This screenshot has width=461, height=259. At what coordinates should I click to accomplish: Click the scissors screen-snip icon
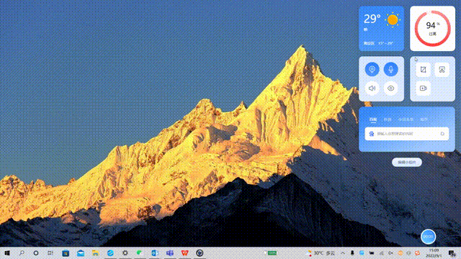click(442, 70)
